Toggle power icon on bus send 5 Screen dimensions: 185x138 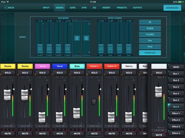77,38
